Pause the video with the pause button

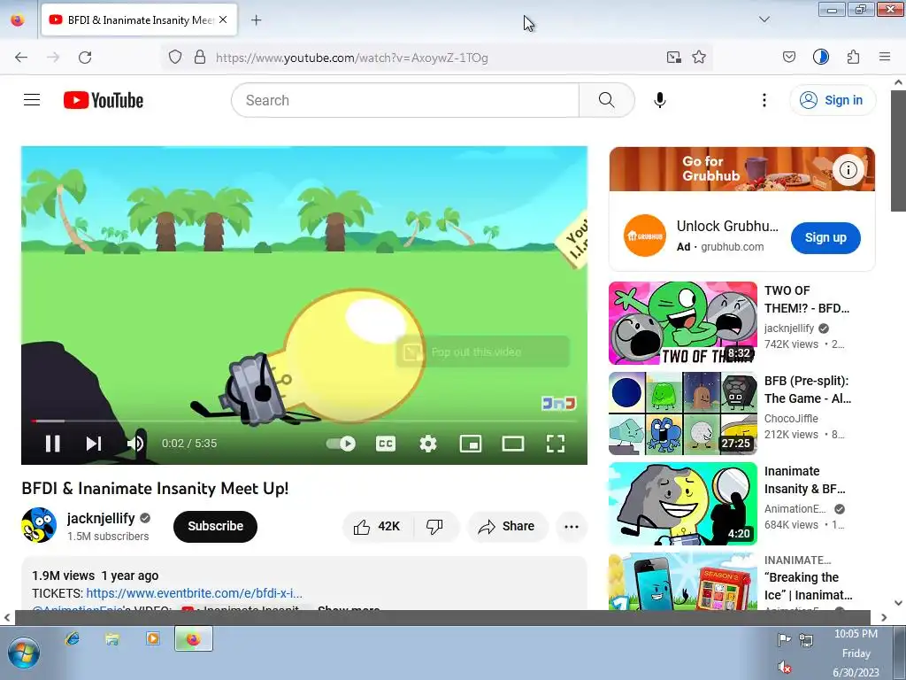click(52, 444)
